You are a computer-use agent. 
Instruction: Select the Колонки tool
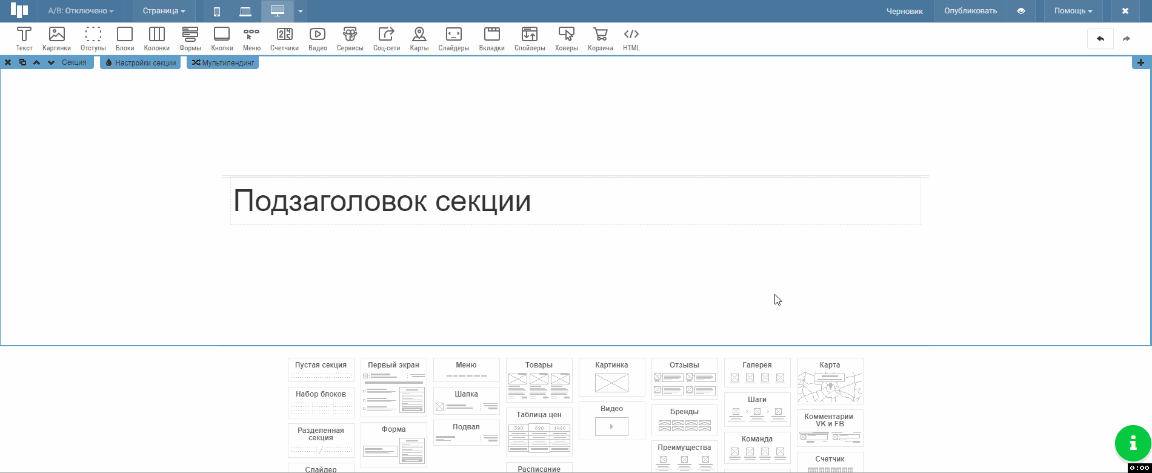(x=157, y=39)
